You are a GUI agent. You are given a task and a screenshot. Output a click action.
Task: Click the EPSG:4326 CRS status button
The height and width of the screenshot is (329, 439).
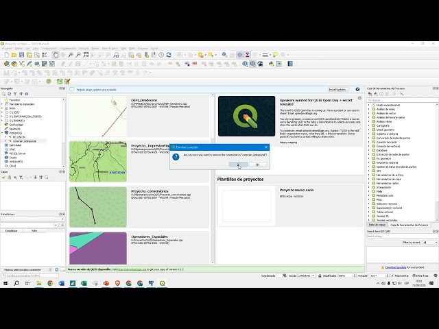tap(420, 276)
